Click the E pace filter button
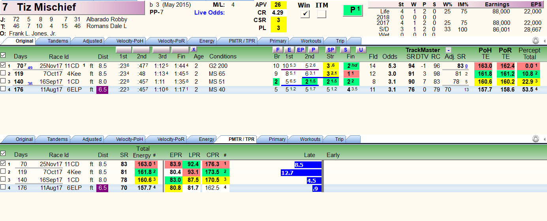 (x=289, y=50)
